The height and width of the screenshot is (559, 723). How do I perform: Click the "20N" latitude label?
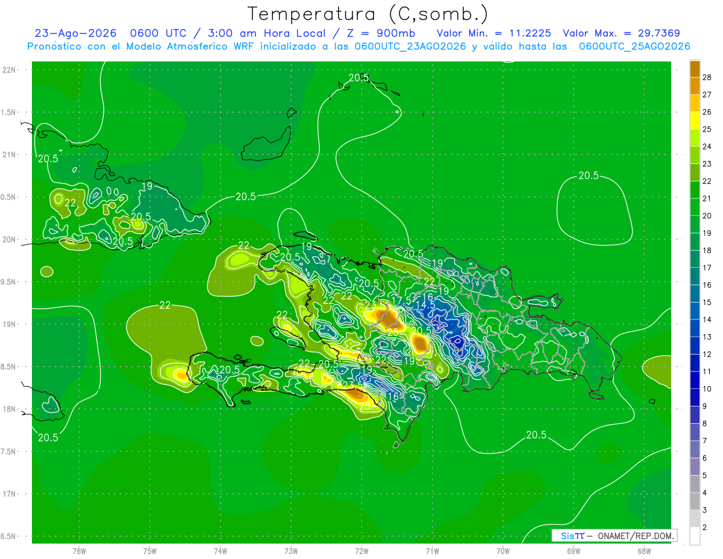coord(9,239)
